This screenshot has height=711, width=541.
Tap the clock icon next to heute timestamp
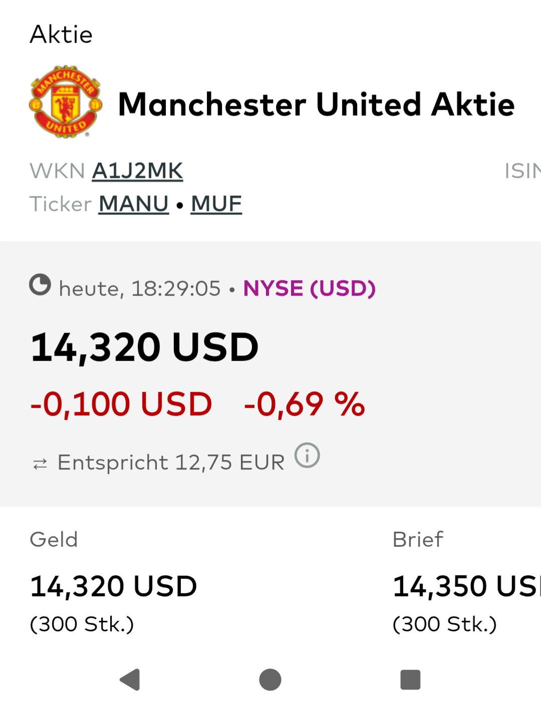[x=40, y=285]
